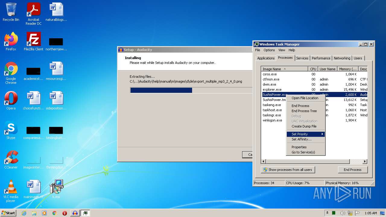
Task: Switch to the Performance tab
Action: [321, 58]
